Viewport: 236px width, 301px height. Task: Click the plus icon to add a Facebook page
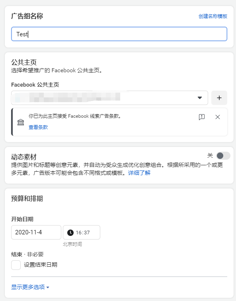click(219, 98)
